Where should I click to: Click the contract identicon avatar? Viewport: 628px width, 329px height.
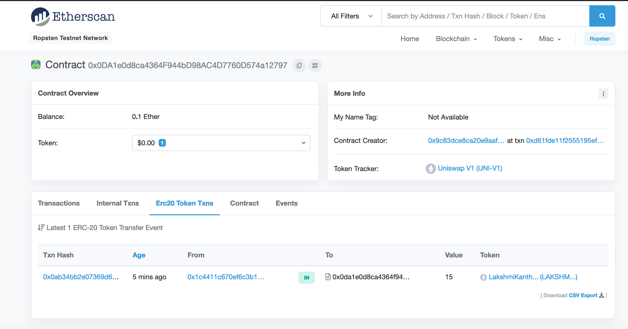point(36,65)
